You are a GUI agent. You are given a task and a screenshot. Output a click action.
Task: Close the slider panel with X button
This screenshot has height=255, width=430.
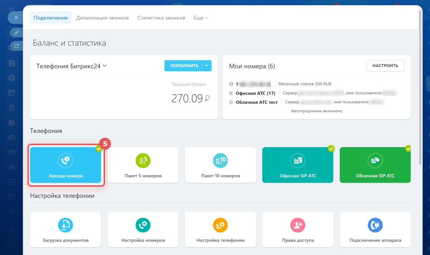[16, 17]
